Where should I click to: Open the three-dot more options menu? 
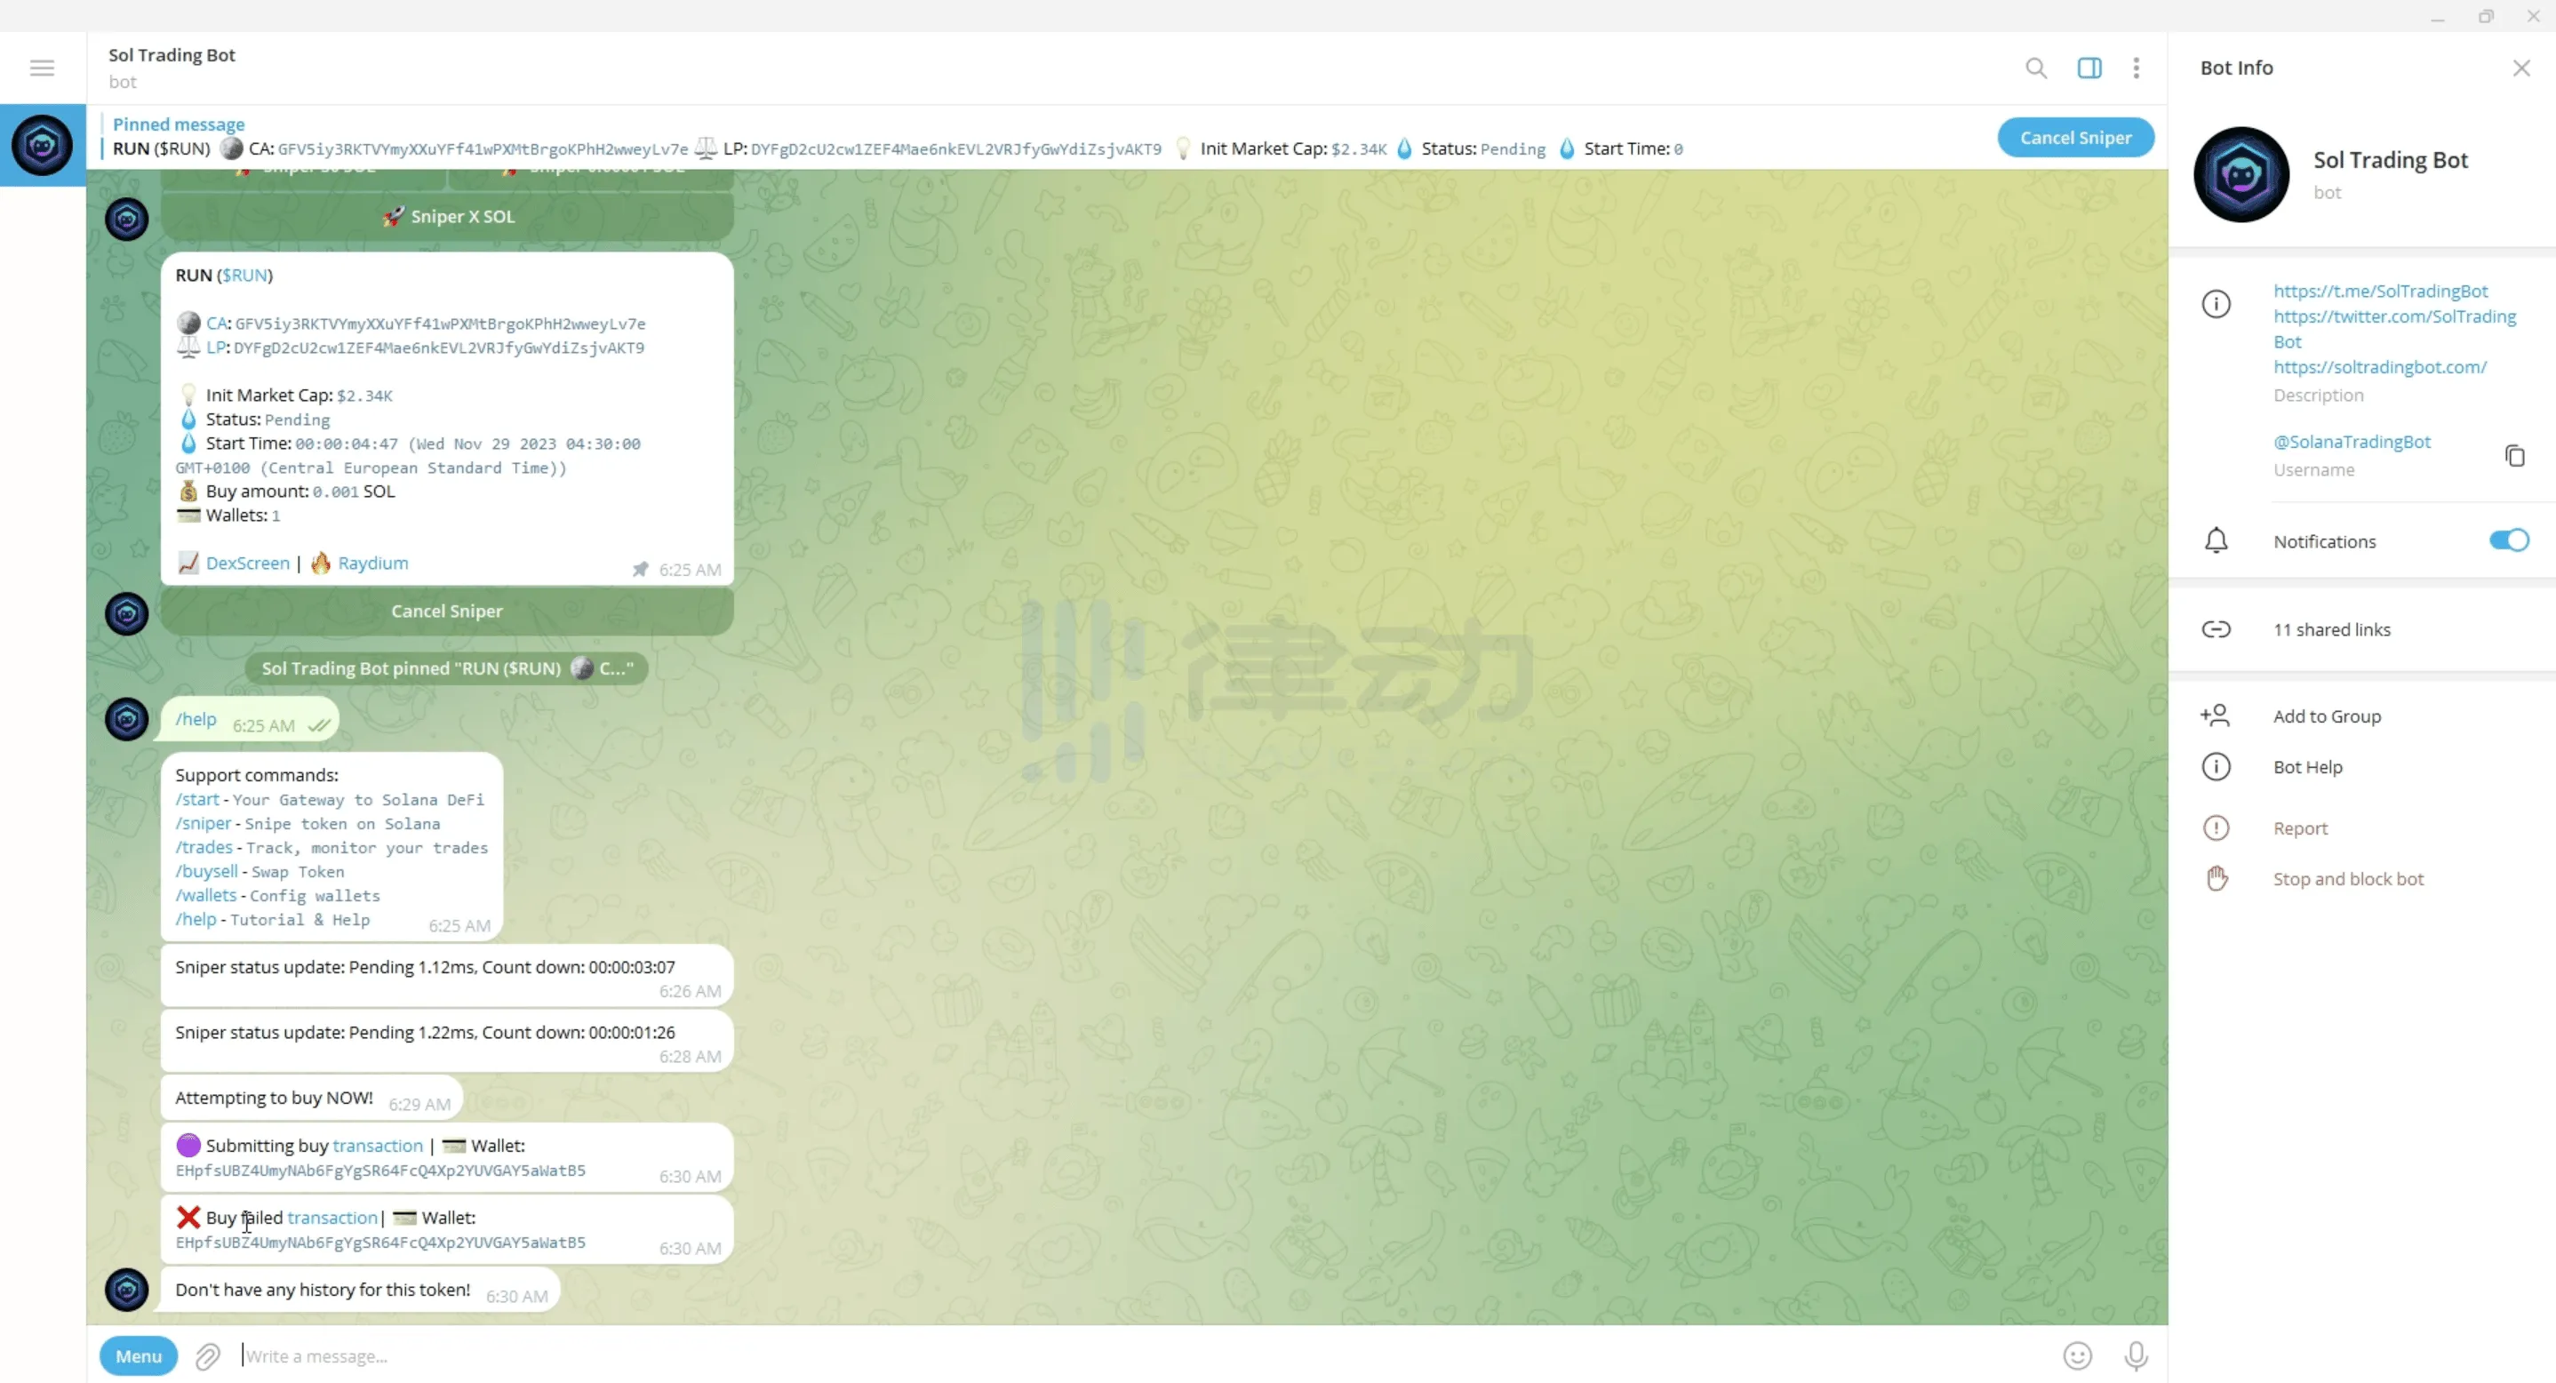coord(2136,67)
